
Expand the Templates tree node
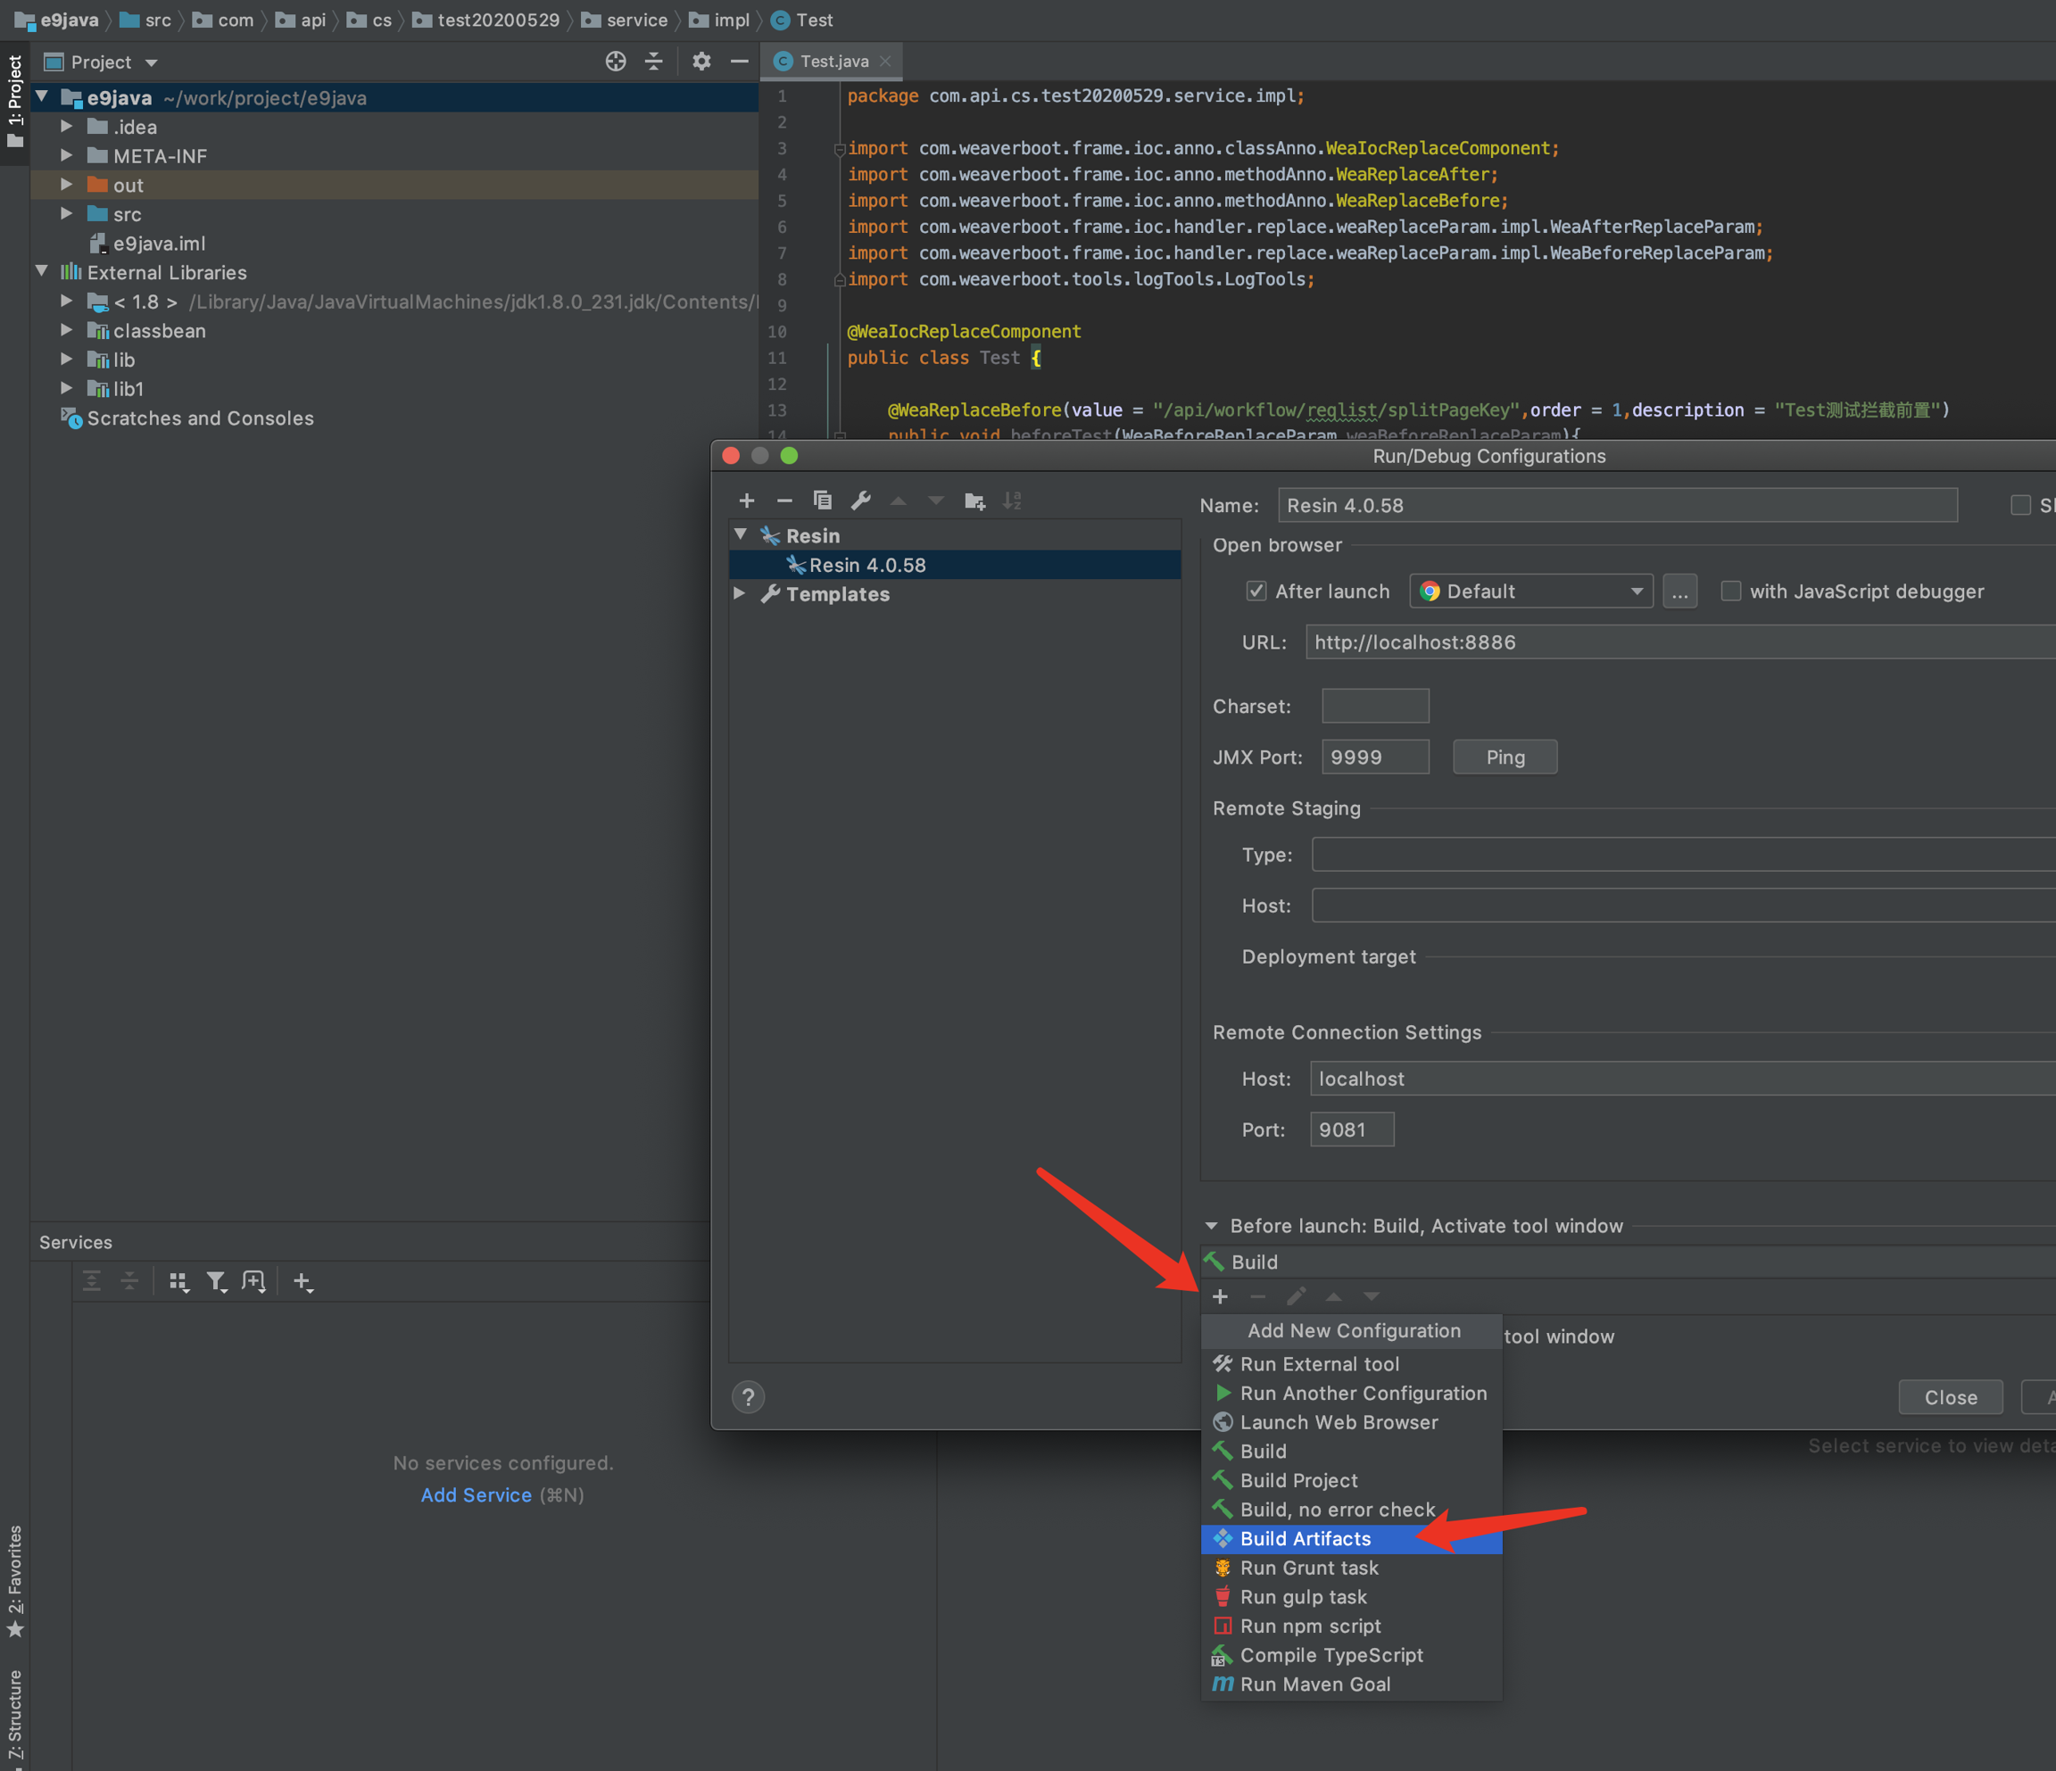[x=739, y=593]
